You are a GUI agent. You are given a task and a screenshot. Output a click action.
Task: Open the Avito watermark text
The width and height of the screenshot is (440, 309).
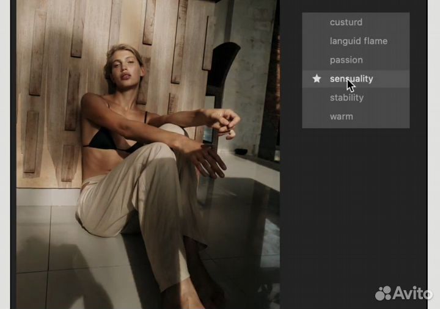point(413,293)
